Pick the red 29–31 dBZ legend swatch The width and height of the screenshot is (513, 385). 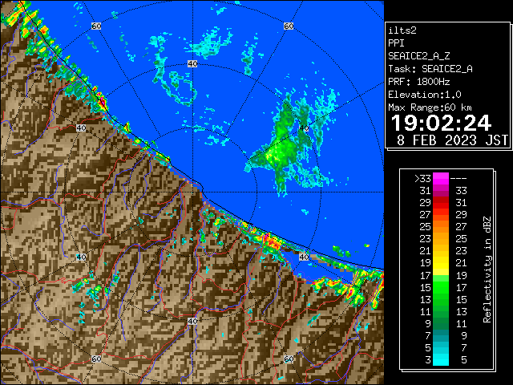click(441, 203)
